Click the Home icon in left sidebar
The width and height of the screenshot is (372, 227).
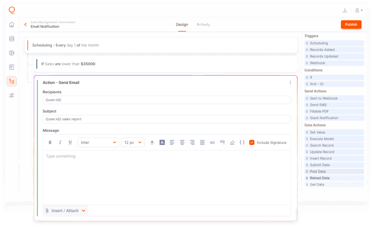click(12, 25)
